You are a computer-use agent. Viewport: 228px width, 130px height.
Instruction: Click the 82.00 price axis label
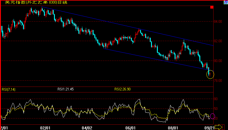click(218, 41)
